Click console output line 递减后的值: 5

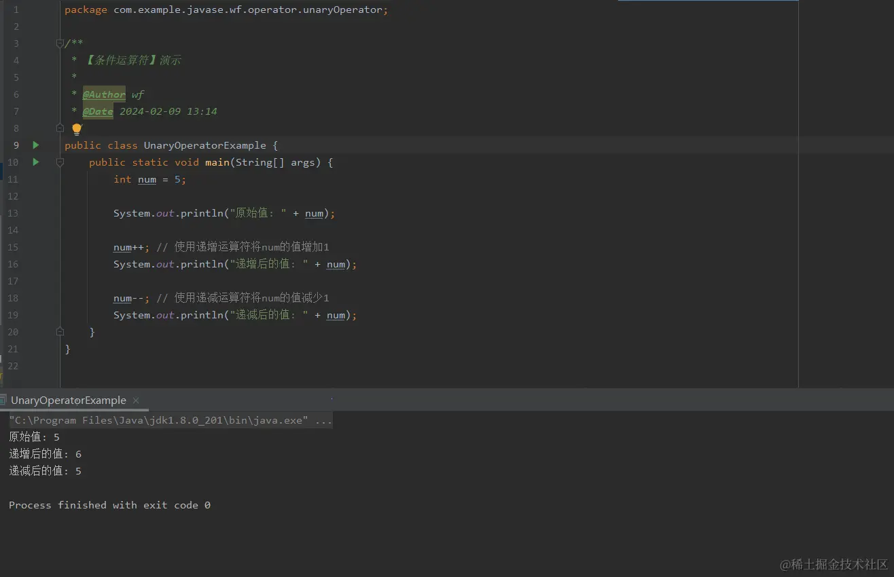pyautogui.click(x=45, y=471)
